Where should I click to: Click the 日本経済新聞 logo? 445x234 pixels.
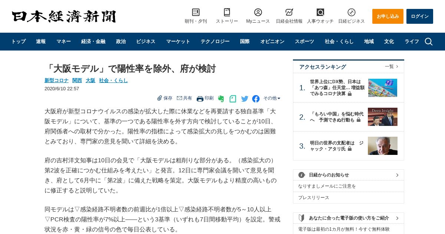click(x=64, y=16)
